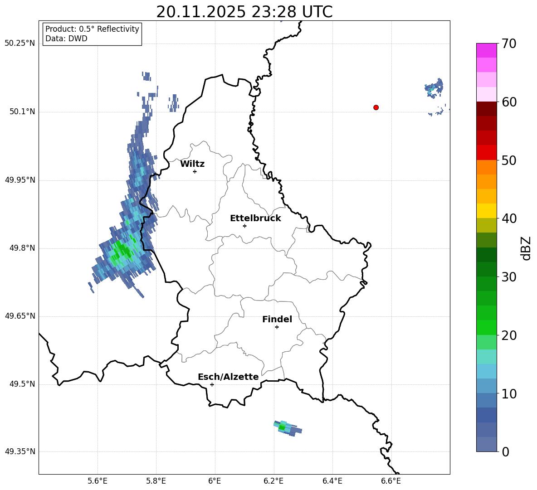Screen dimensions: 537x490
Task: Click the 49.8°N latitude label
Action: point(22,248)
